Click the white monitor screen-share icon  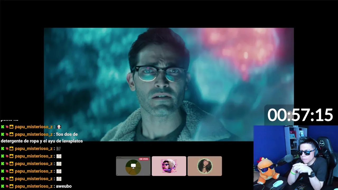(133, 166)
